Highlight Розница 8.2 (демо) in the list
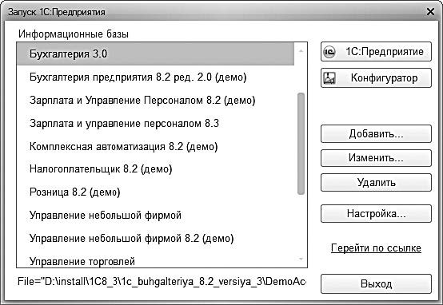443x305 pixels. (155, 192)
